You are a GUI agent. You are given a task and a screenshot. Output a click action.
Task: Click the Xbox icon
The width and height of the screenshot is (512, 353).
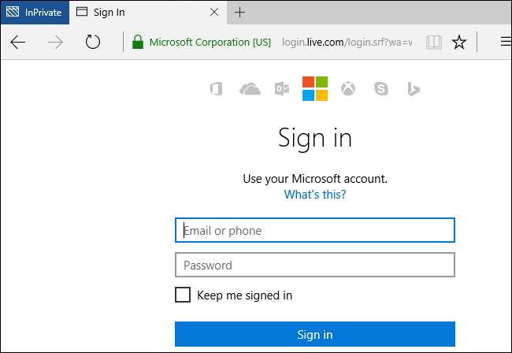348,89
